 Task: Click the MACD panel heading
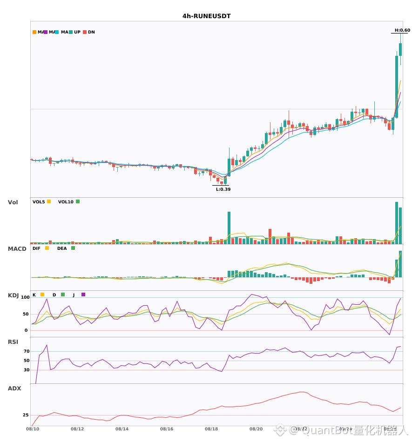tap(17, 249)
